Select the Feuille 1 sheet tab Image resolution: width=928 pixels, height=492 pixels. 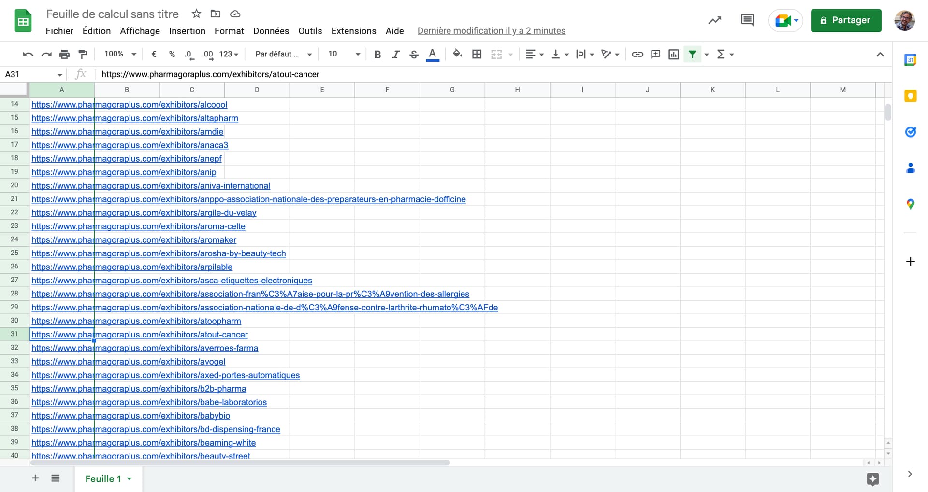[108, 478]
